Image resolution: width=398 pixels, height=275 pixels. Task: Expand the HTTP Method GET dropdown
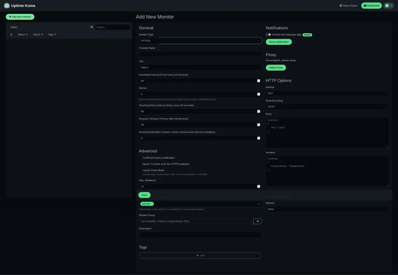pyautogui.click(x=327, y=94)
